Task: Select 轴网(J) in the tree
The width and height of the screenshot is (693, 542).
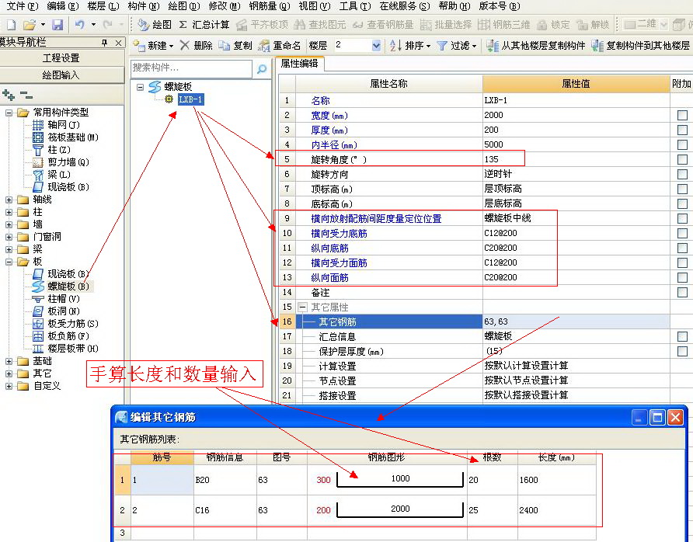Action: pyautogui.click(x=56, y=125)
